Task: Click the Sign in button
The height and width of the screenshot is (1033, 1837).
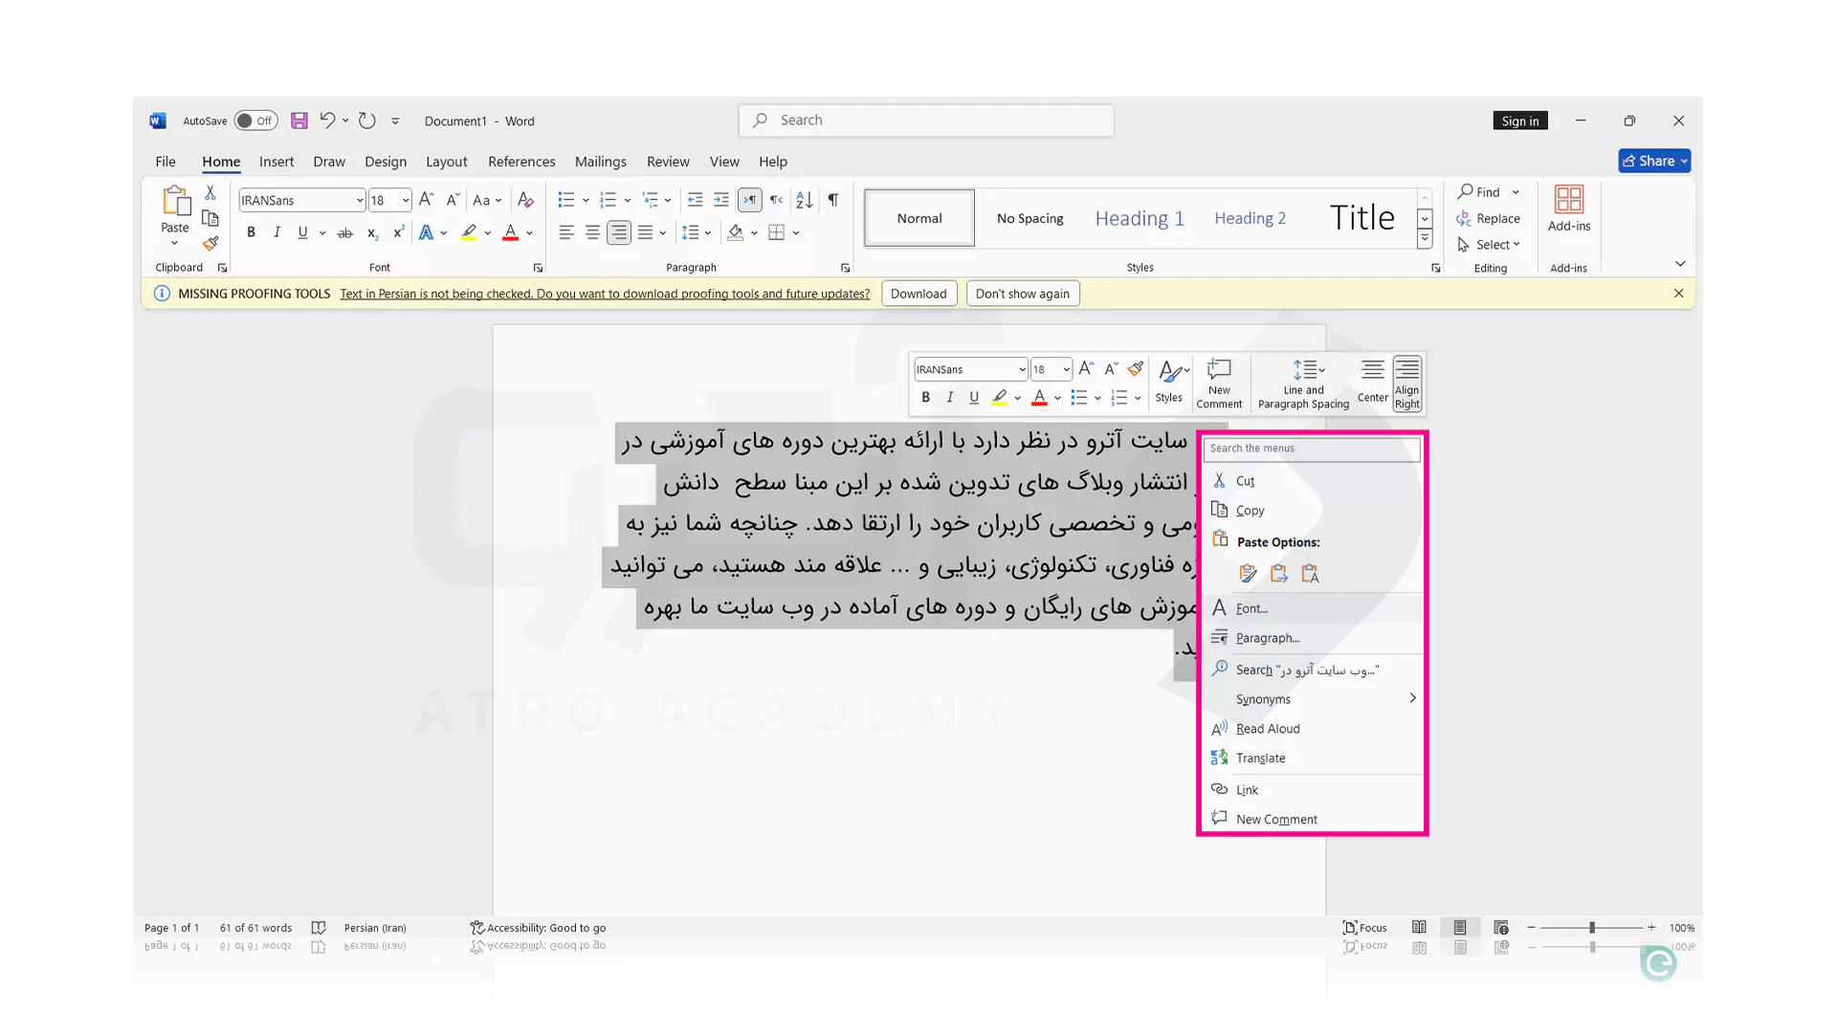Action: click(x=1520, y=121)
